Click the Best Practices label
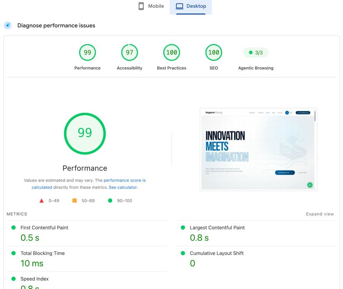The height and width of the screenshot is (289, 343). tap(171, 68)
